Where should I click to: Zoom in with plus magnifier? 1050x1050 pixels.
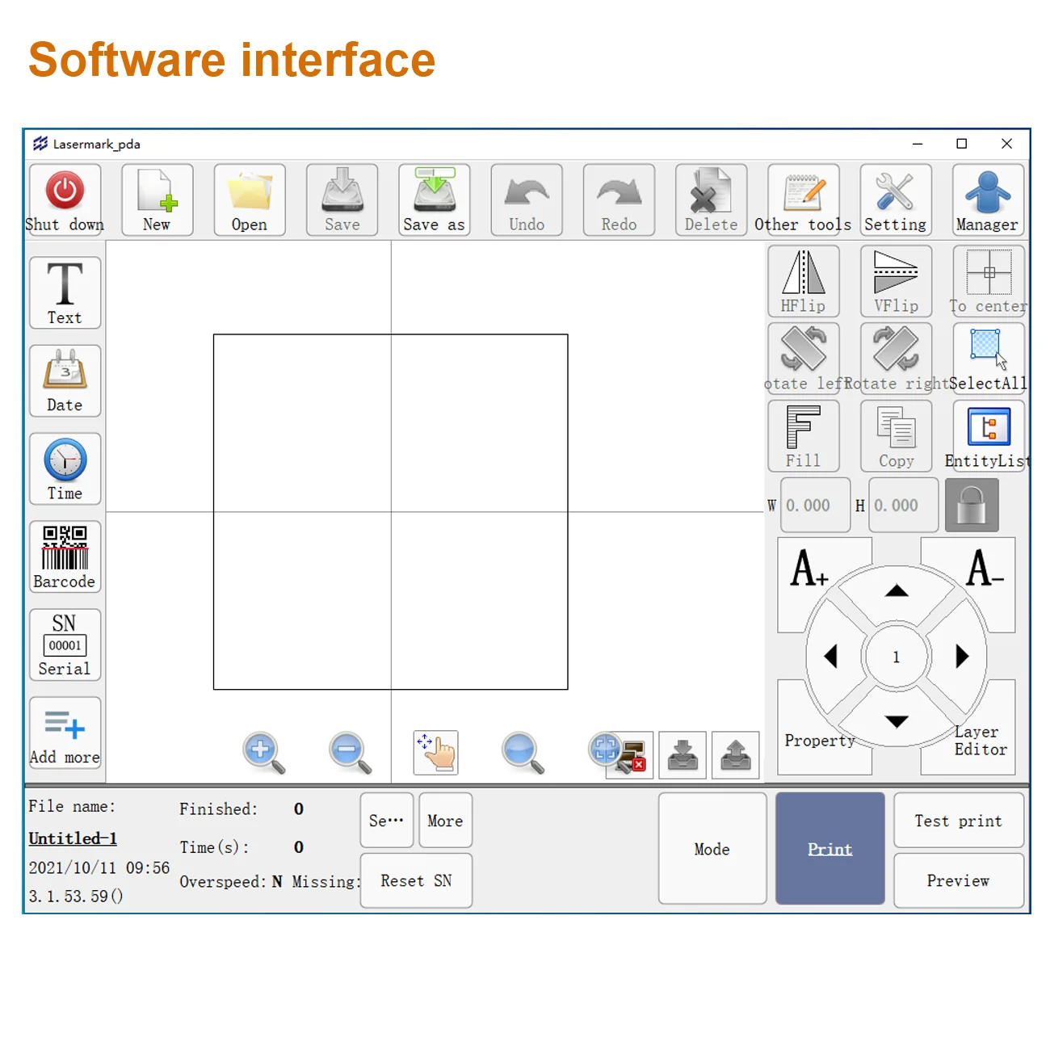click(264, 754)
